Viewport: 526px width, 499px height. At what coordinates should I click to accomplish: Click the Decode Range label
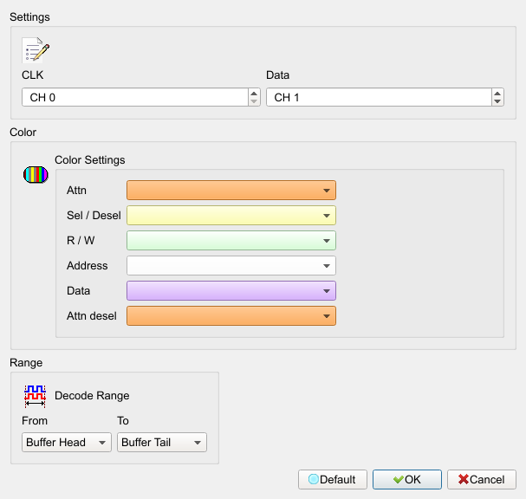click(92, 396)
